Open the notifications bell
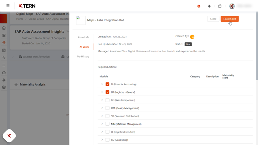The height and width of the screenshot is (145, 258). tap(209, 6)
